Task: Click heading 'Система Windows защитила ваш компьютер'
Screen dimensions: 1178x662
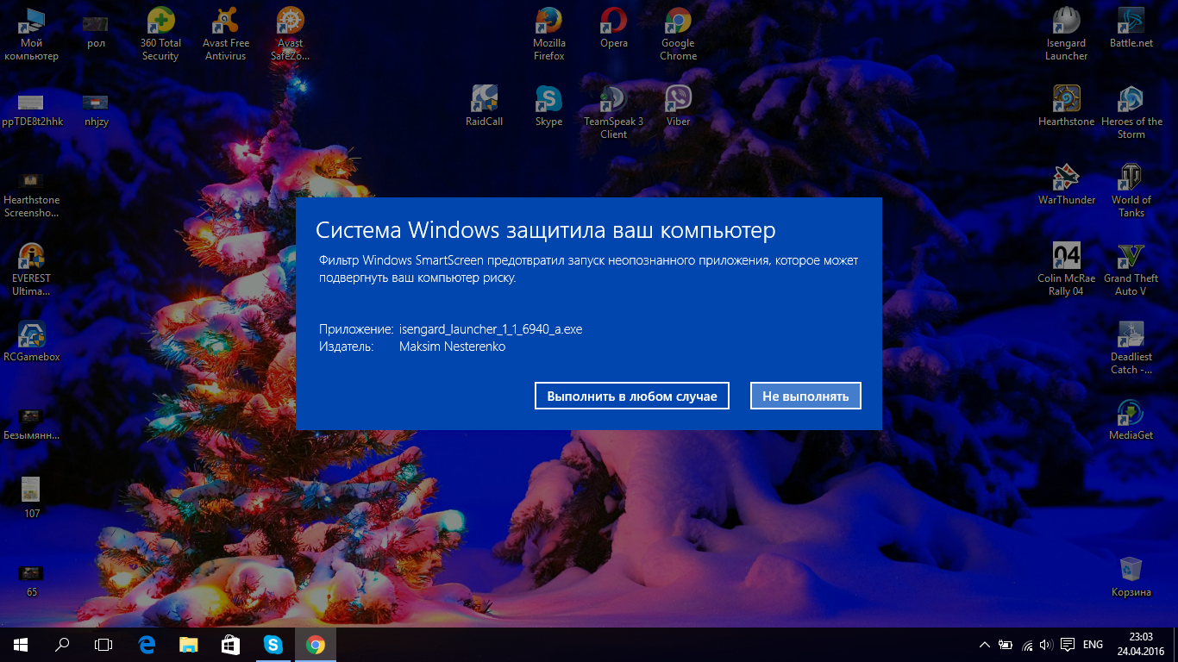Action: tap(546, 230)
